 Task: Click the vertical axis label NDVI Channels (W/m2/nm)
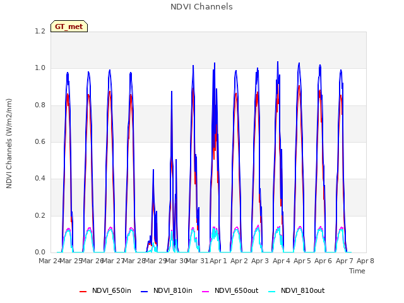9,143
